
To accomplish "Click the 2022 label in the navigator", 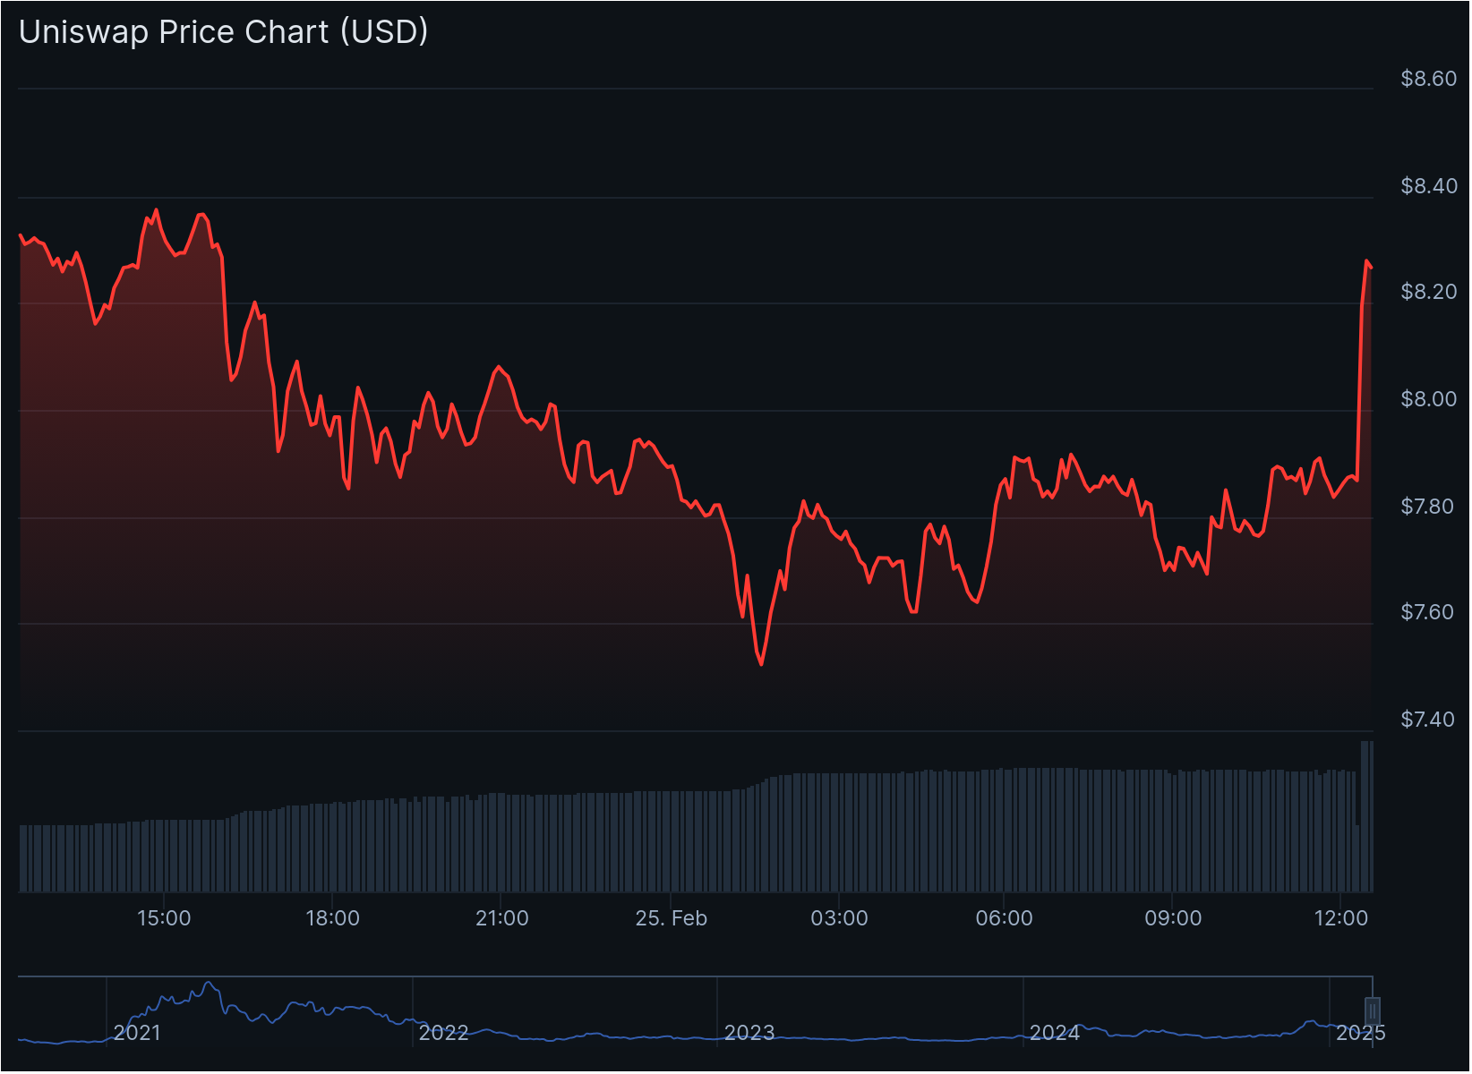I will tap(444, 1033).
